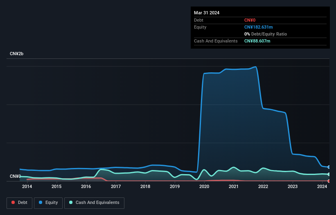Click the 2020 x-axis label
The width and height of the screenshot is (336, 215).
pos(204,186)
